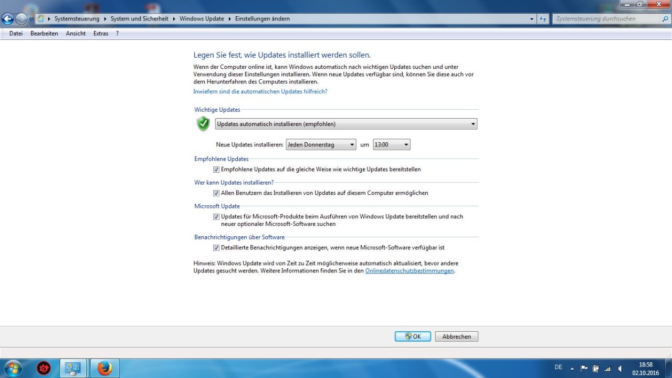The width and height of the screenshot is (672, 378).
Task: Open the red gear app on taskbar
Action: tap(44, 369)
